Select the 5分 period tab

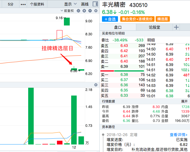tap(10, 4)
